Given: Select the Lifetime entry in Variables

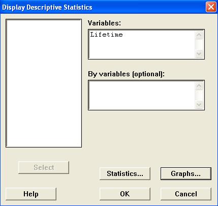Looking at the screenshot, I should click(x=106, y=35).
